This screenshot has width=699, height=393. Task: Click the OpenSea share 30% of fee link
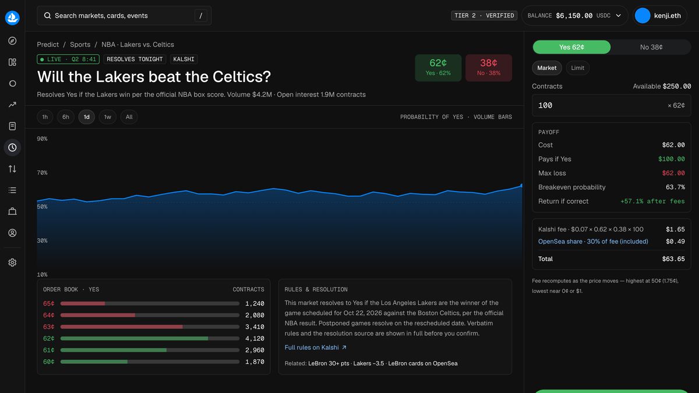point(593,242)
